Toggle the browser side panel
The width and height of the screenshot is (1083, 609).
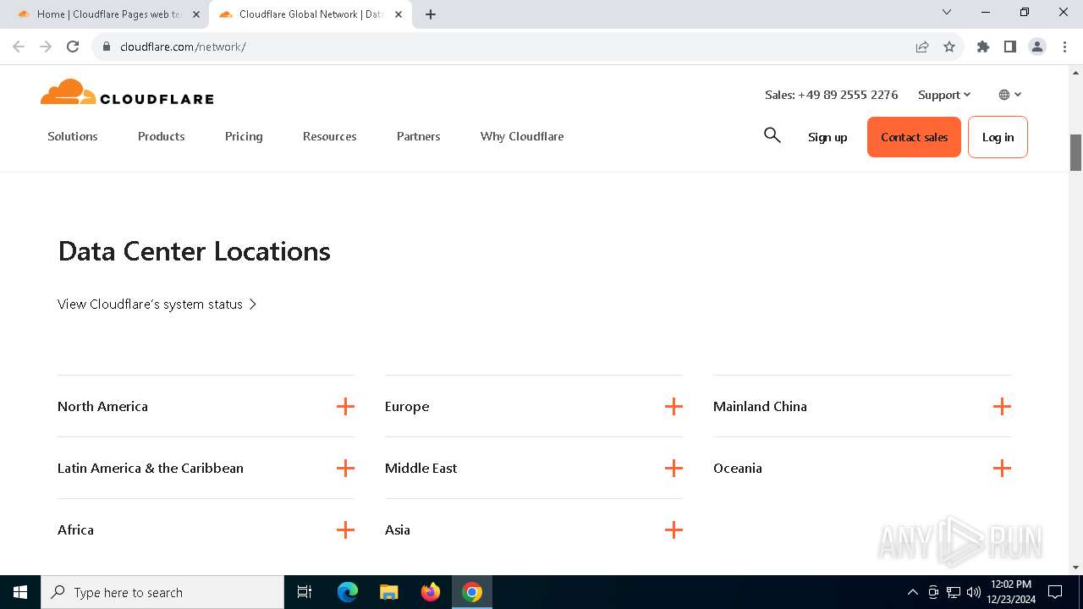(x=1010, y=47)
